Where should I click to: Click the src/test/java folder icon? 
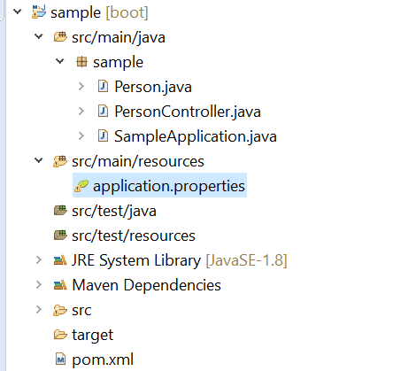(60, 211)
